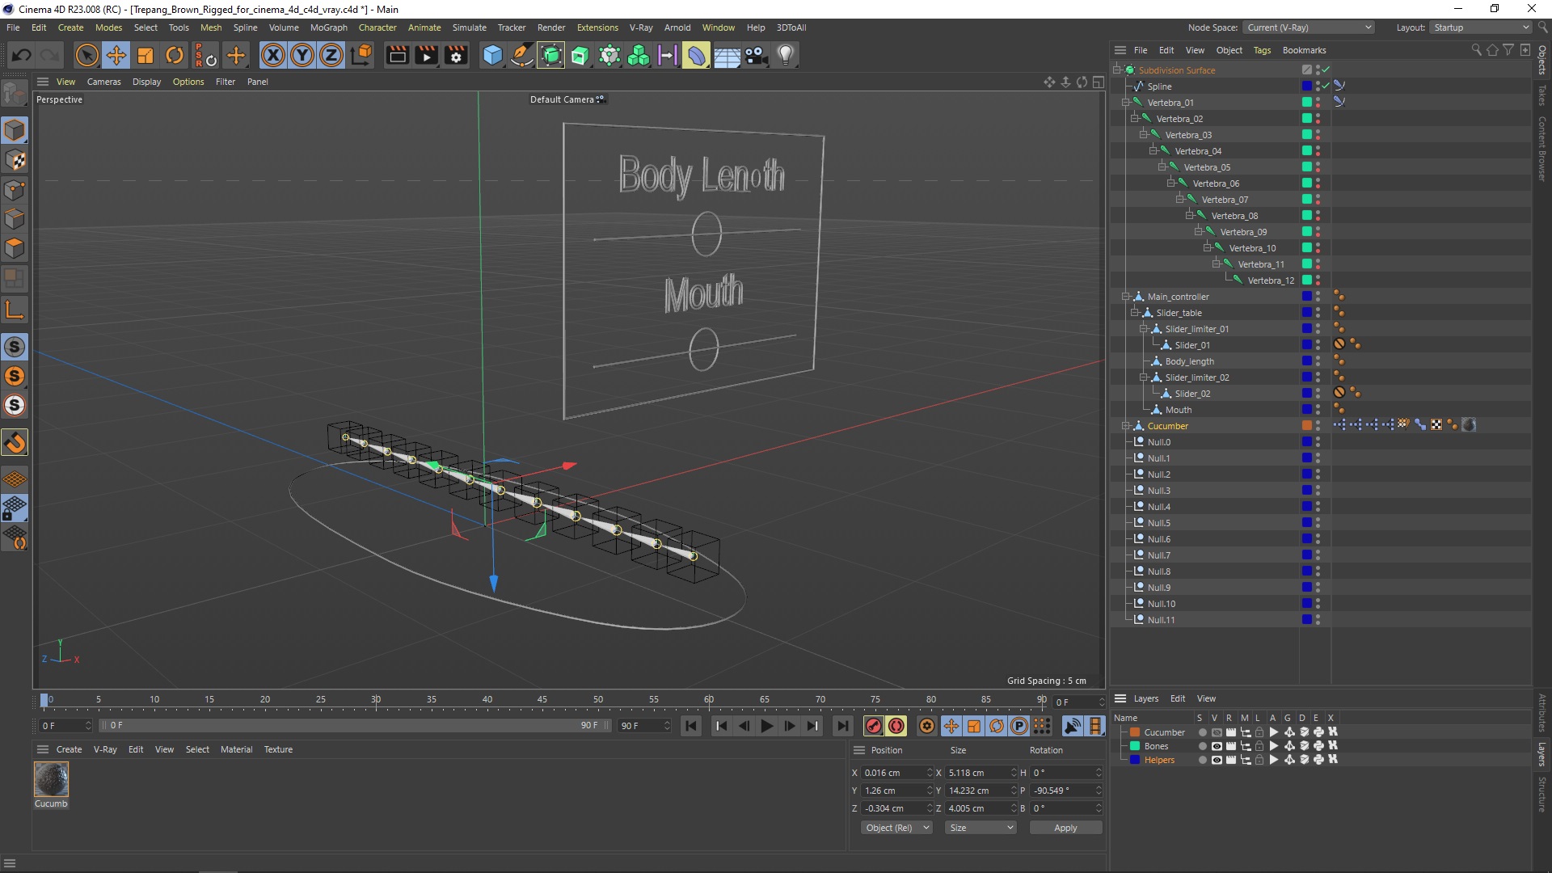Expand the Cucumber object in outliner
The height and width of the screenshot is (873, 1552).
[1126, 425]
